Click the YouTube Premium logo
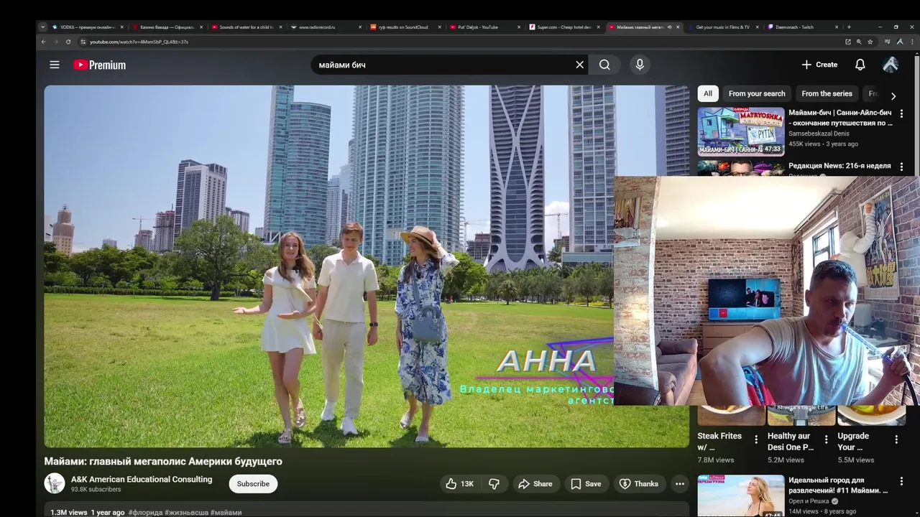 (99, 65)
